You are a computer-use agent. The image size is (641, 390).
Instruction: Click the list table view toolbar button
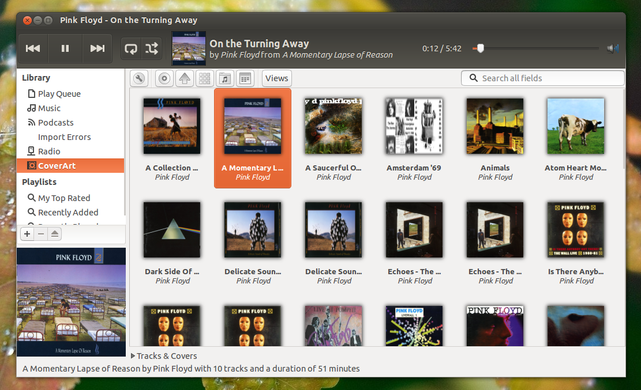click(245, 78)
